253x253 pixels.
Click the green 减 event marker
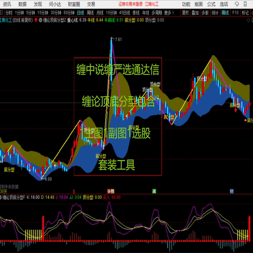point(154,191)
